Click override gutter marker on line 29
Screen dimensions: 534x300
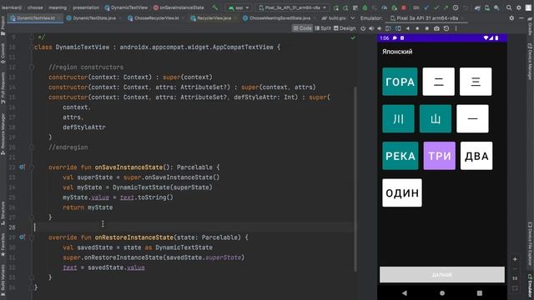22,237
